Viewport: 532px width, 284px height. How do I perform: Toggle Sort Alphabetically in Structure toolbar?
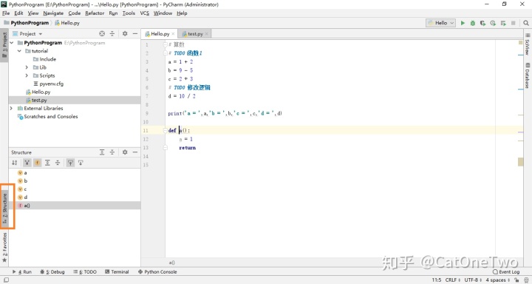pos(15,163)
